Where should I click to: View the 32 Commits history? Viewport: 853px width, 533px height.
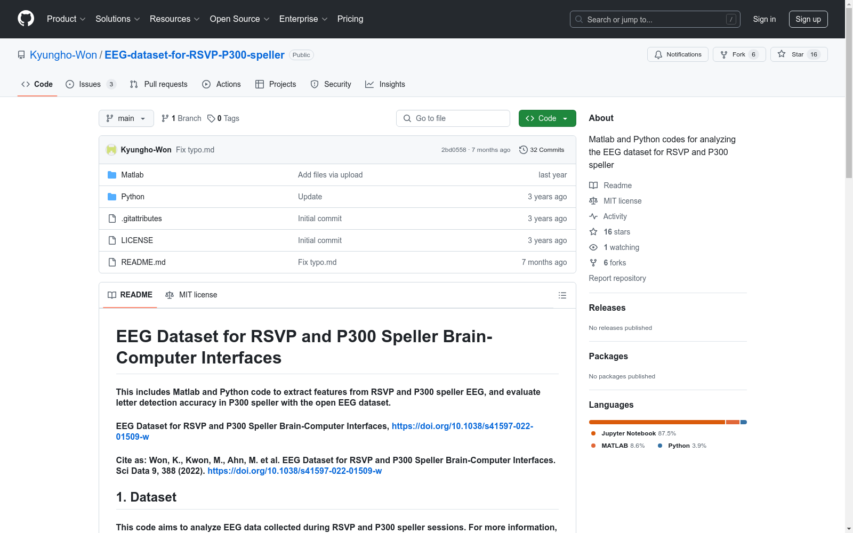click(542, 150)
